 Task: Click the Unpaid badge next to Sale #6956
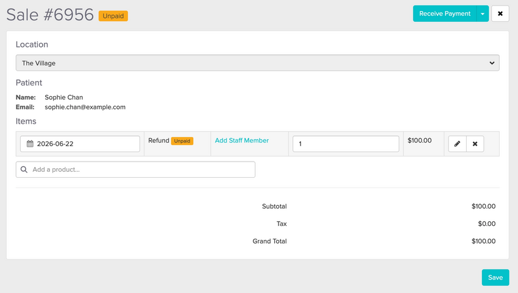(x=113, y=16)
